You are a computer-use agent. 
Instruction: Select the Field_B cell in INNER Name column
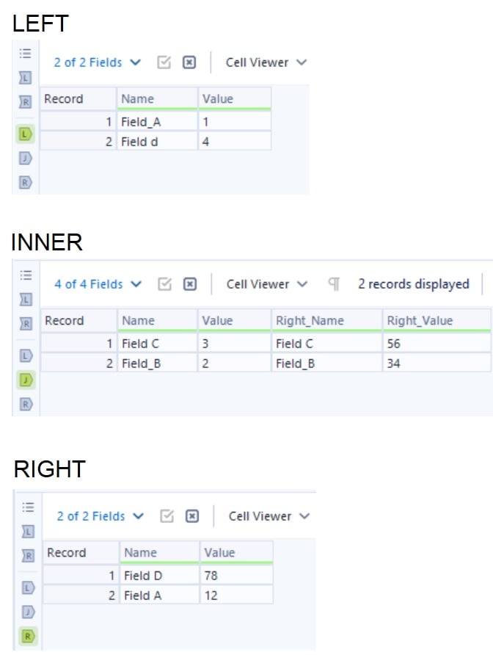click(x=157, y=363)
